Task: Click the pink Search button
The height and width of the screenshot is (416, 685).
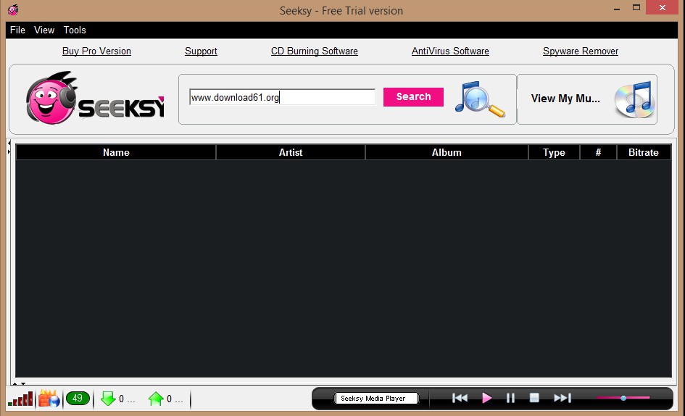Action: [413, 97]
